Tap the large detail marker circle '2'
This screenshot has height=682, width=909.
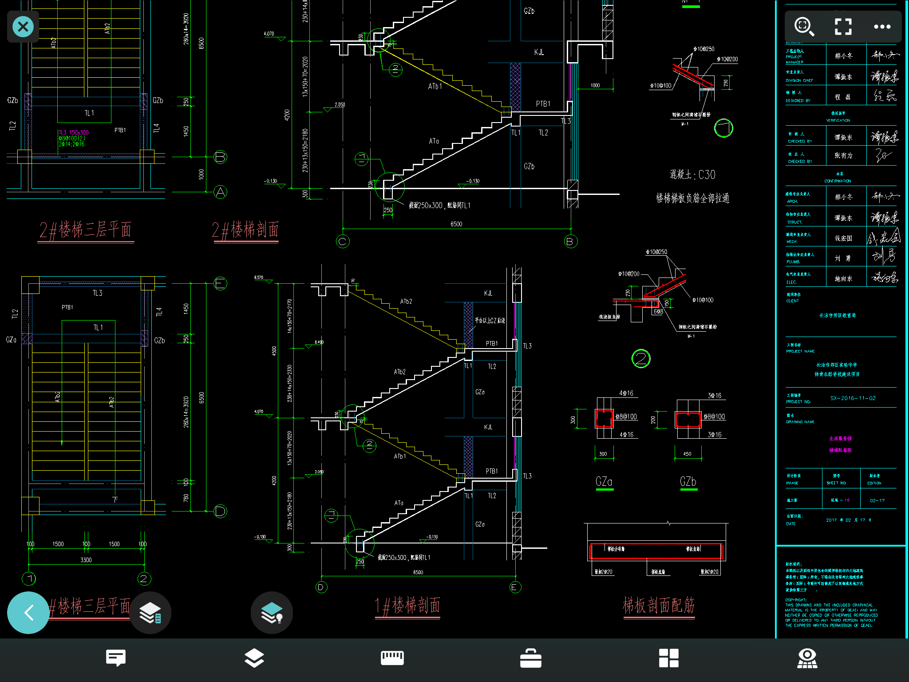click(x=641, y=358)
